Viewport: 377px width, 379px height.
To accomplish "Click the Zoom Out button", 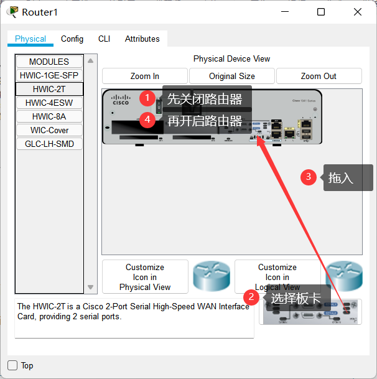I will pos(319,76).
